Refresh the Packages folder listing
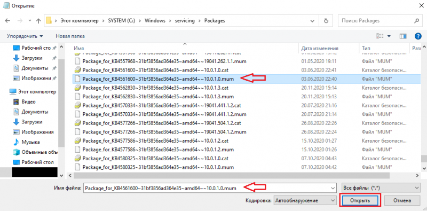Viewport: 427px width, 211px height. 326,21
